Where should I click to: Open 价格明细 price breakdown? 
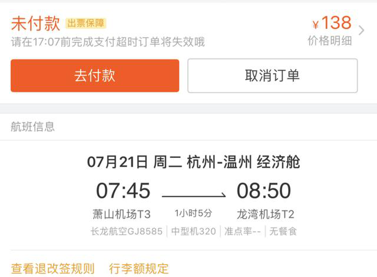pyautogui.click(x=330, y=41)
